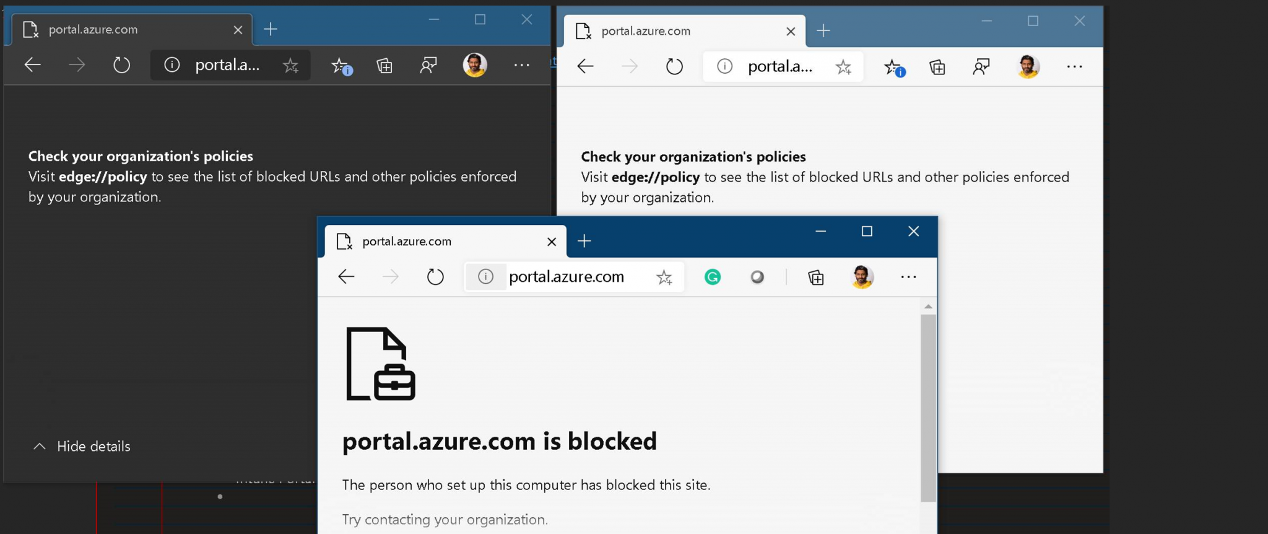Add favorite star in right light window

pos(843,67)
